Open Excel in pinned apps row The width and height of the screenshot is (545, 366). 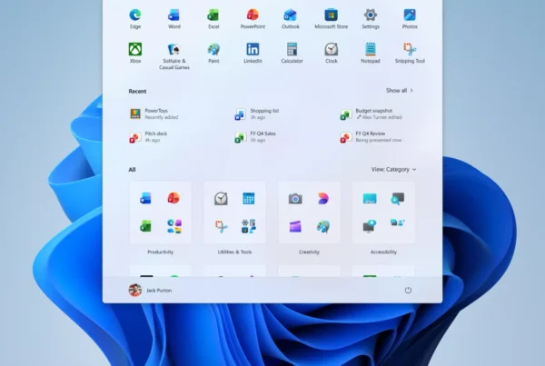pyautogui.click(x=213, y=19)
